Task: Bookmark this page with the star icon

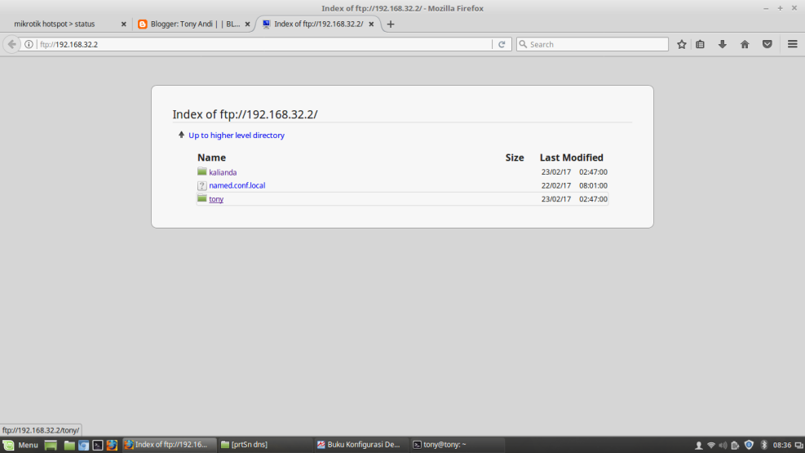Action: pos(682,44)
